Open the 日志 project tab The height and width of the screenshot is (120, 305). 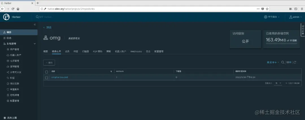tap(148, 51)
